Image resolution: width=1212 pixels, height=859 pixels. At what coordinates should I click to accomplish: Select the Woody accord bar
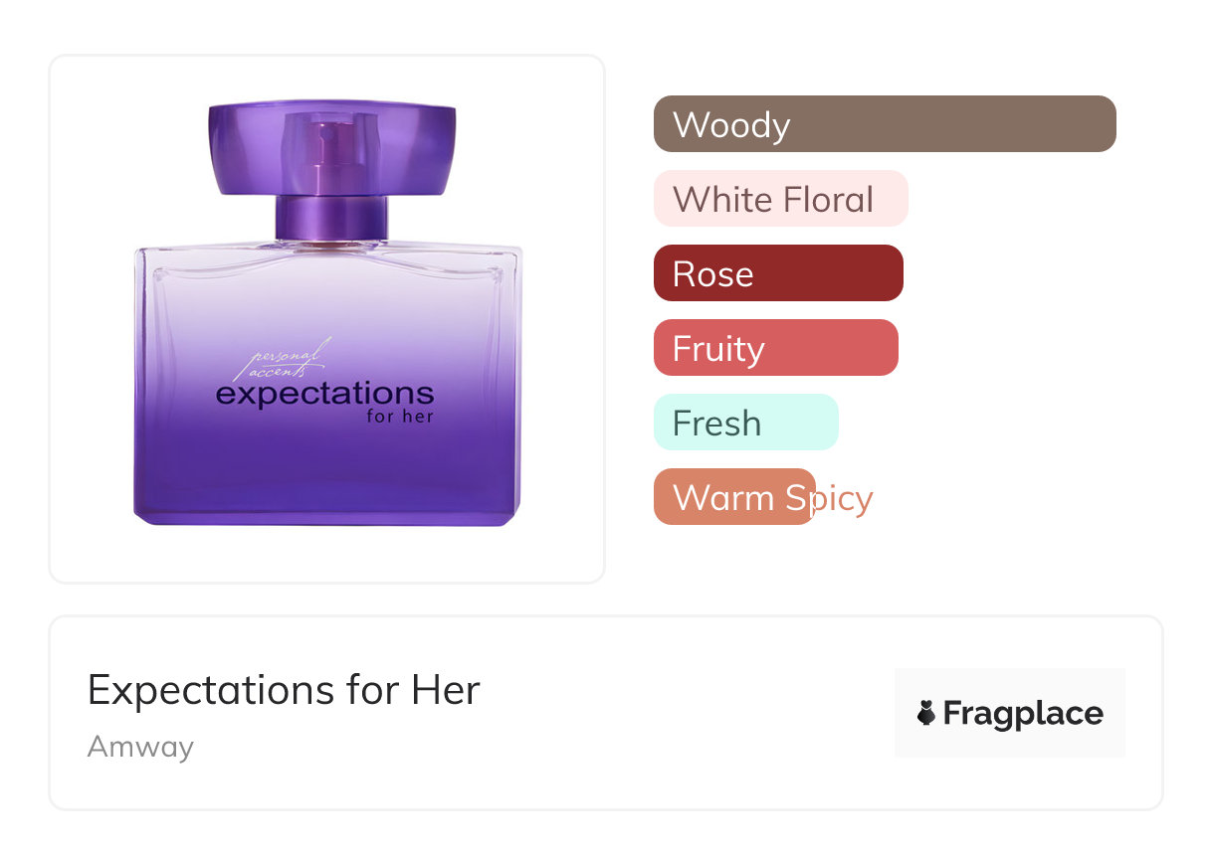884,124
